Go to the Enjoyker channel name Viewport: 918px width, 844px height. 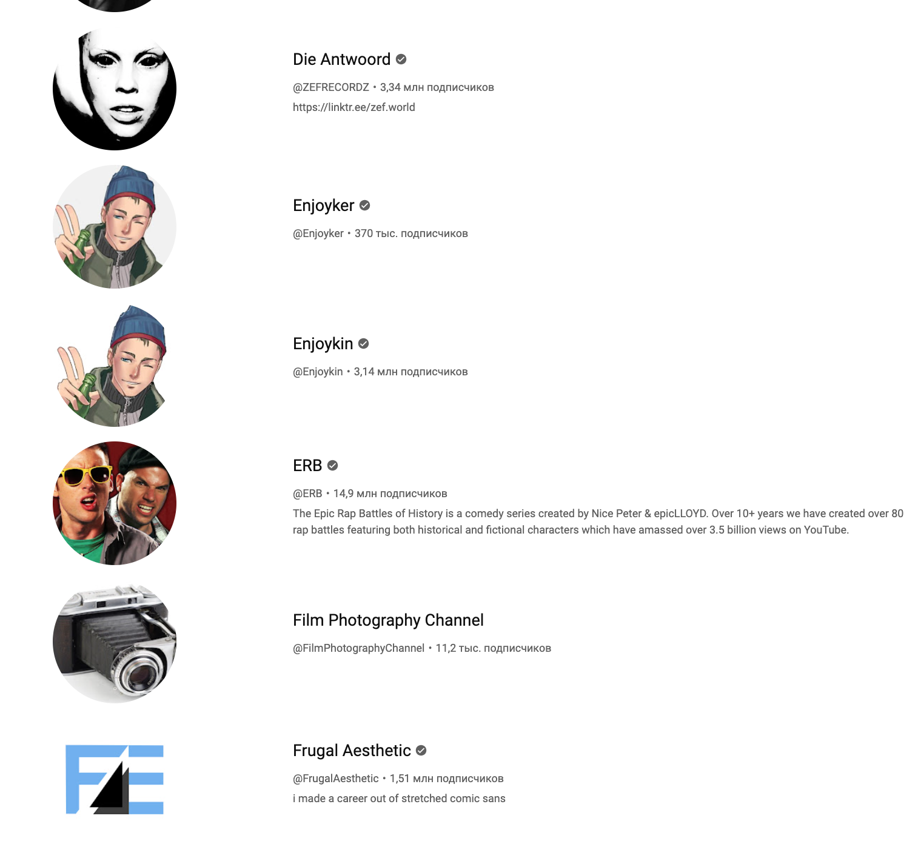point(323,206)
